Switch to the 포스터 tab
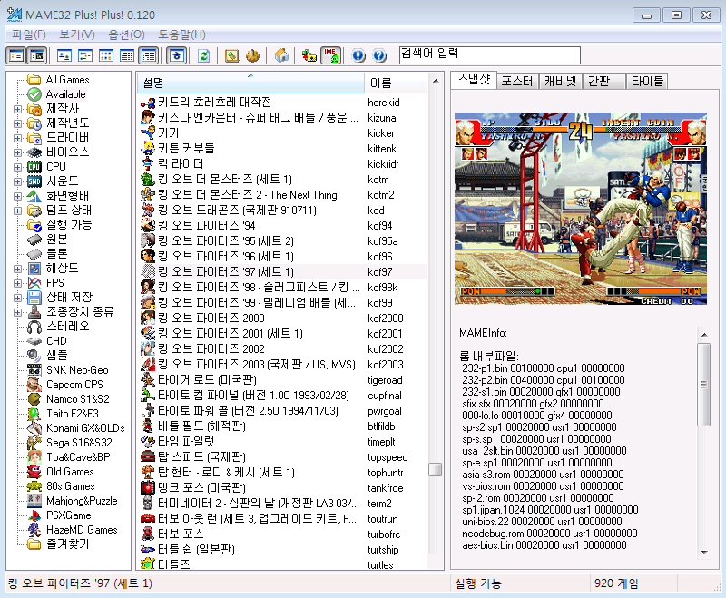 pyautogui.click(x=517, y=82)
